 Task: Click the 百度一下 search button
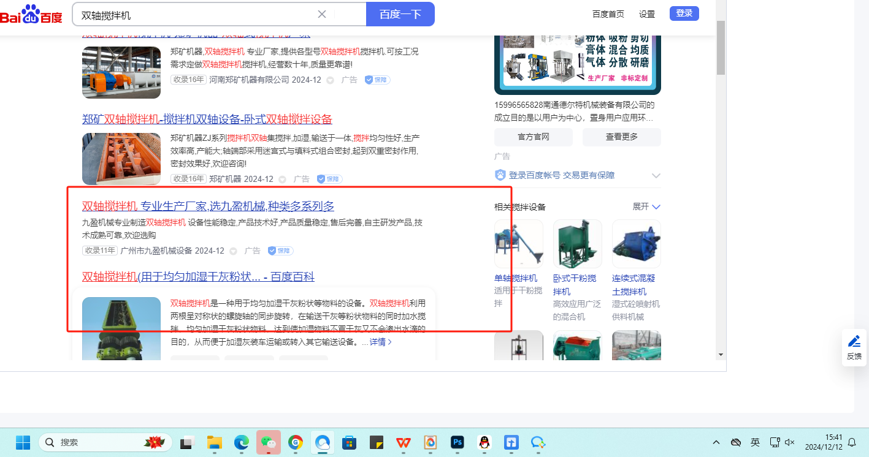pos(400,14)
